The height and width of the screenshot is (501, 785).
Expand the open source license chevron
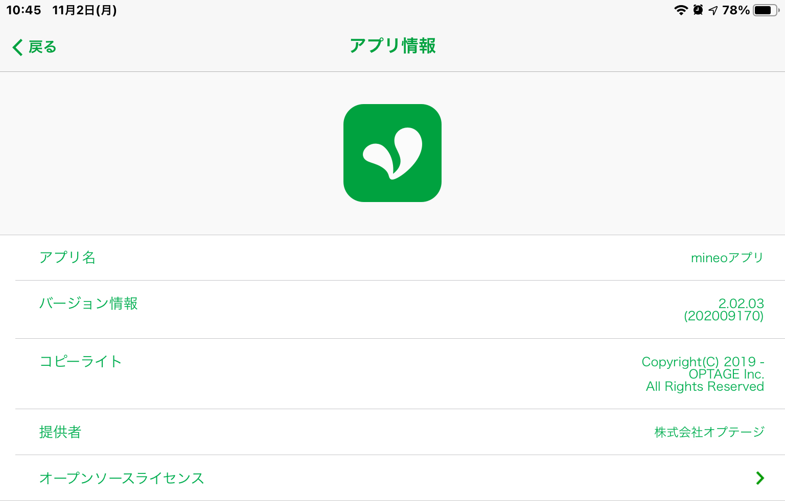[760, 478]
